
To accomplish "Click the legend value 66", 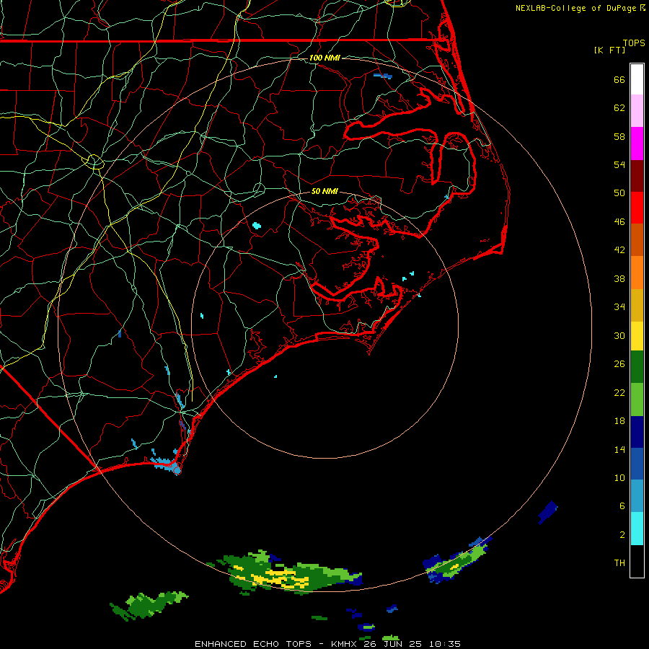I will 619,80.
